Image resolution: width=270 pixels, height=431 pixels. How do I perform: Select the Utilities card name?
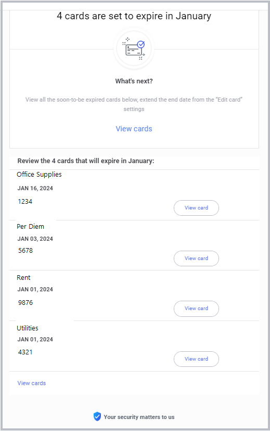(x=28, y=328)
